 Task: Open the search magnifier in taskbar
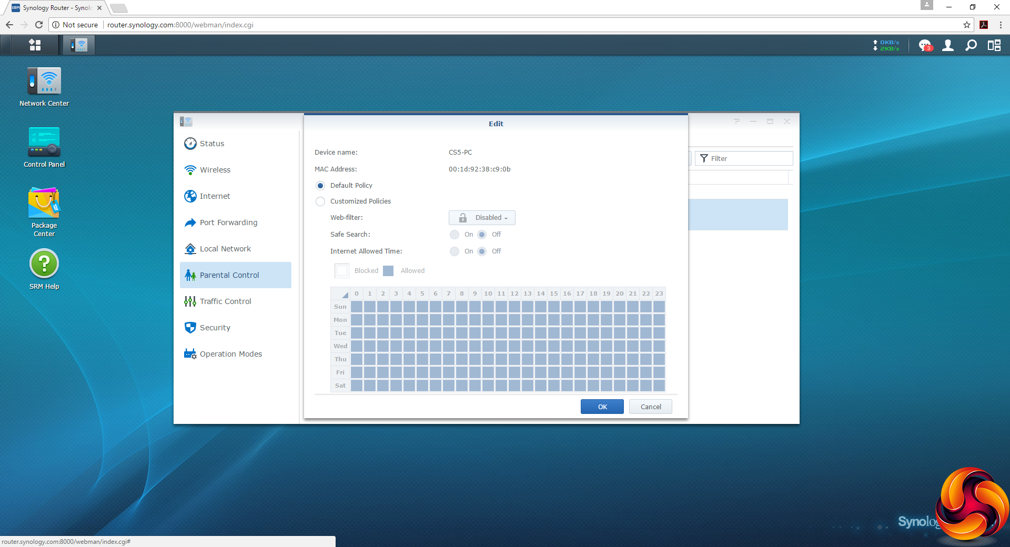tap(971, 46)
